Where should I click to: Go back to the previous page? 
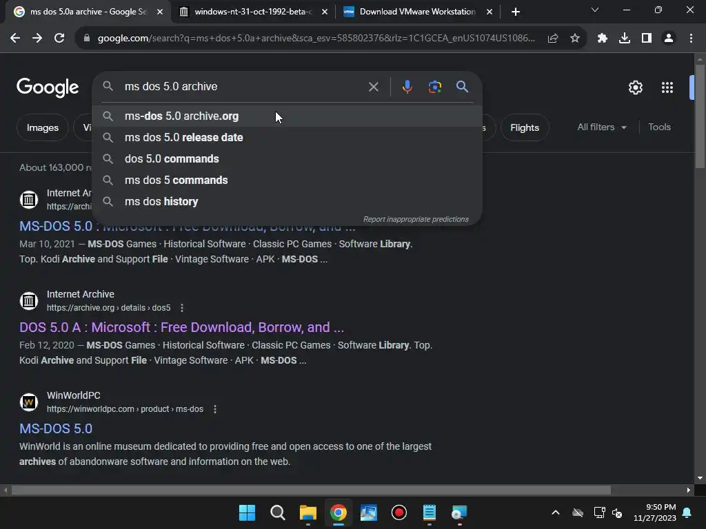[15, 39]
